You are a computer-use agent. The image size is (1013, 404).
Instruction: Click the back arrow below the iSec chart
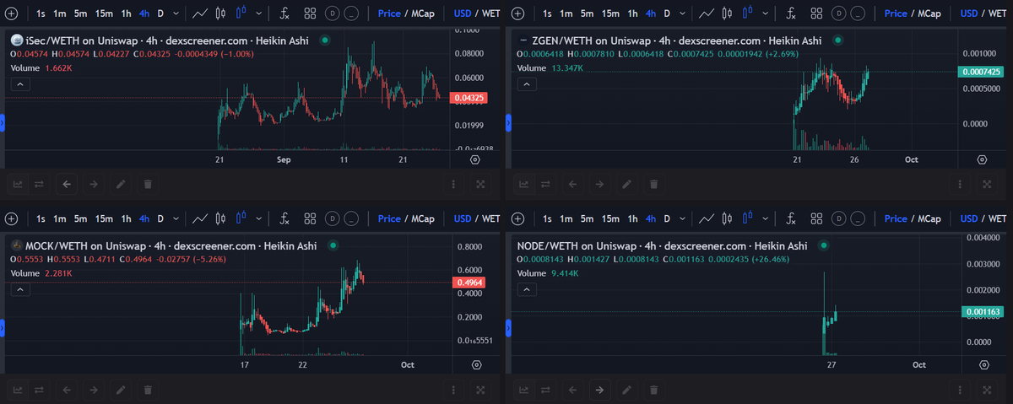pos(67,184)
